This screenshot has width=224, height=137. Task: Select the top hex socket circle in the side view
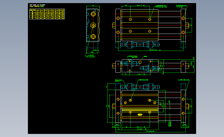click(93, 14)
